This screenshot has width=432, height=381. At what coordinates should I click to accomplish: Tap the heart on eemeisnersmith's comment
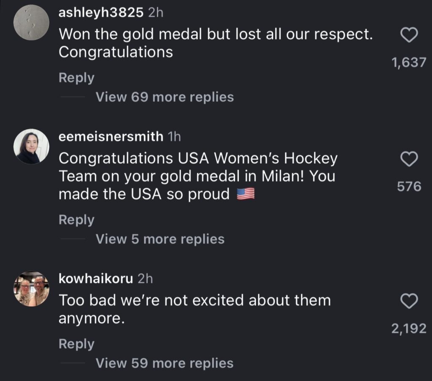point(408,159)
